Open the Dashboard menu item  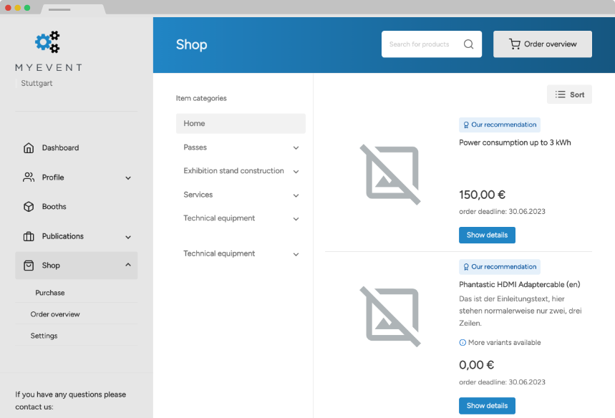click(x=76, y=148)
